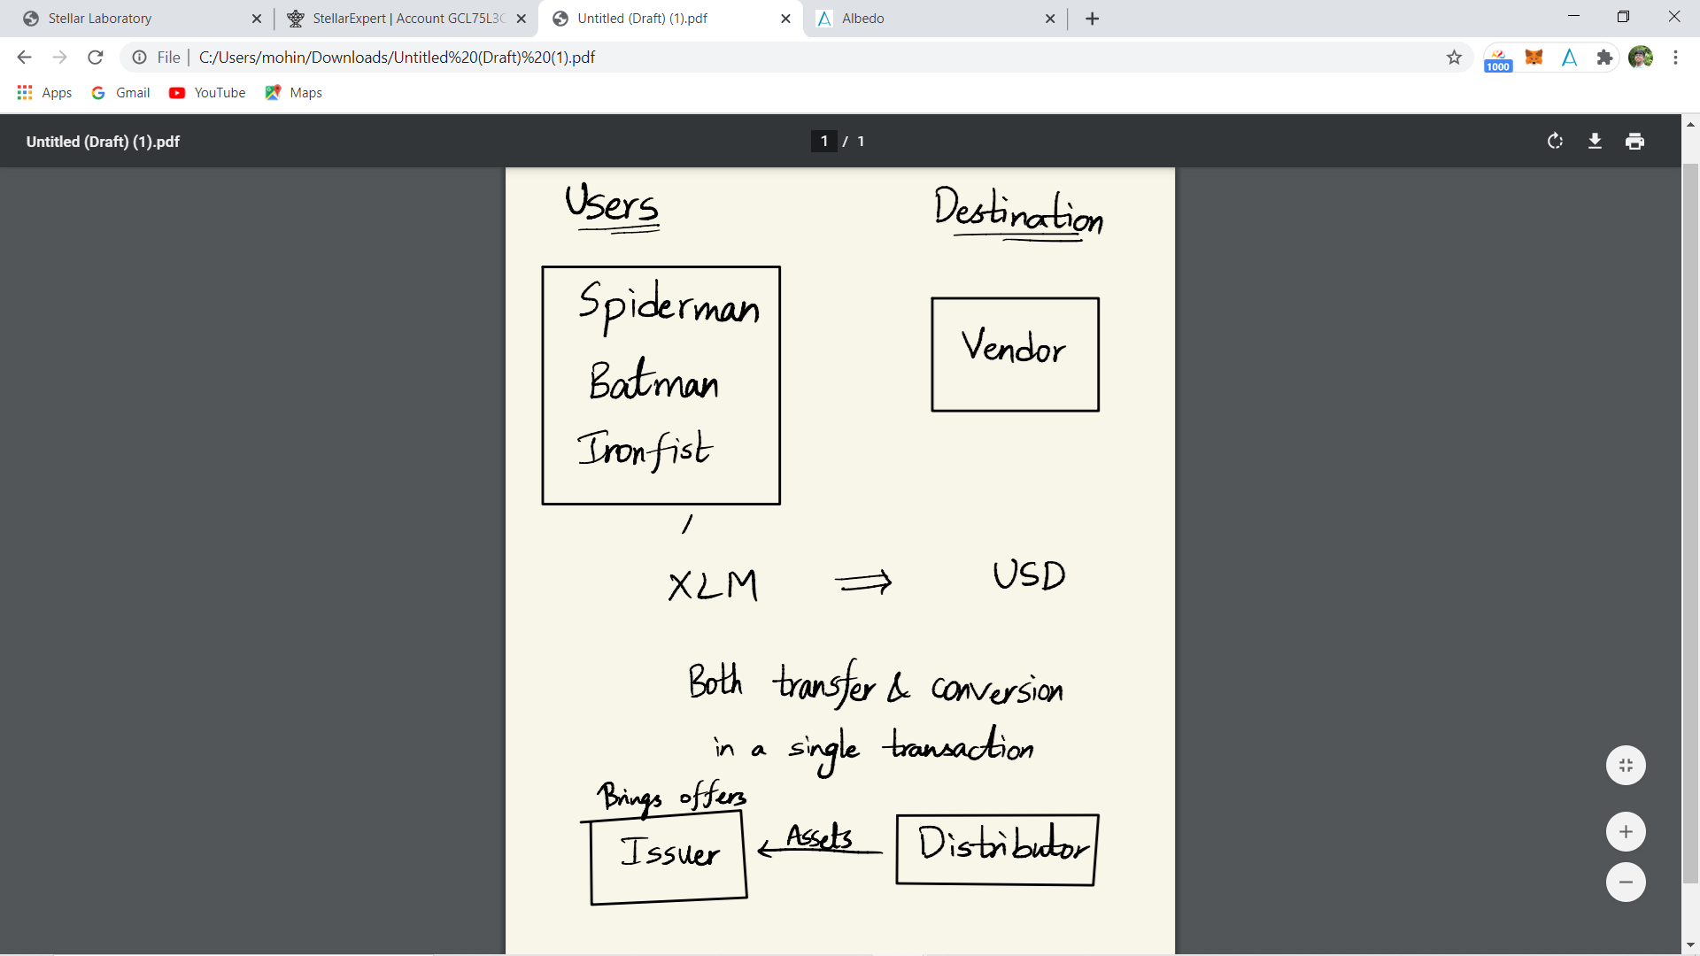Print the PDF document
Screen dimensions: 1700x956
pos(1634,142)
